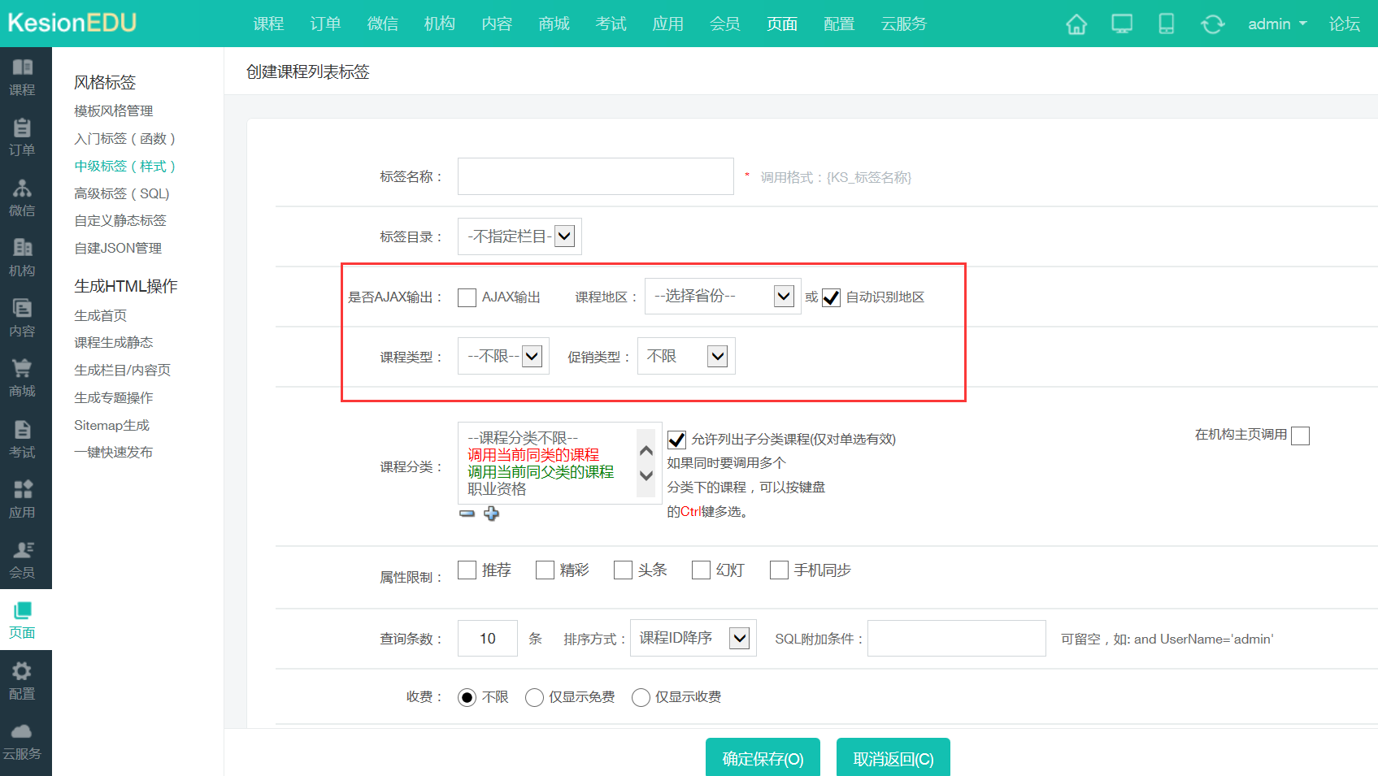Open 配置 gear icon in sidebar
The image size is (1378, 776).
(22, 680)
